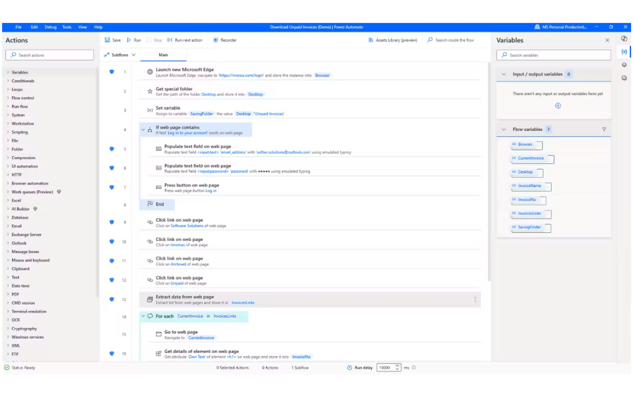633x399 pixels.
Task: Collapse the If web page contains block
Action: [143, 130]
